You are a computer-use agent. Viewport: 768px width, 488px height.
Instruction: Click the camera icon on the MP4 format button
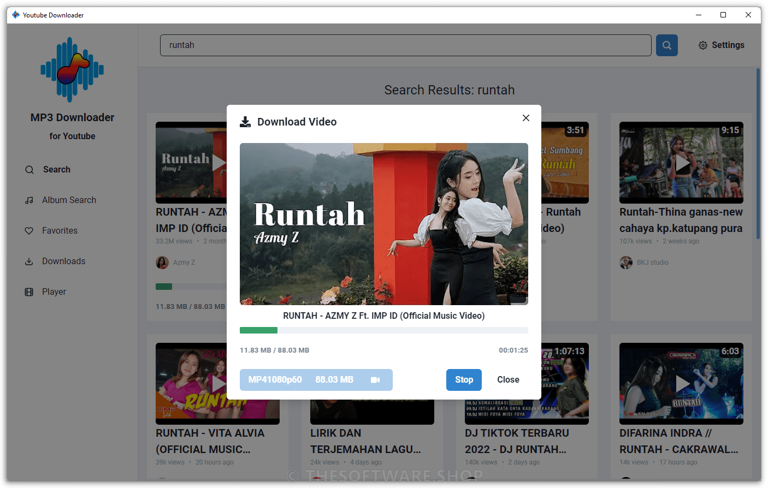375,380
